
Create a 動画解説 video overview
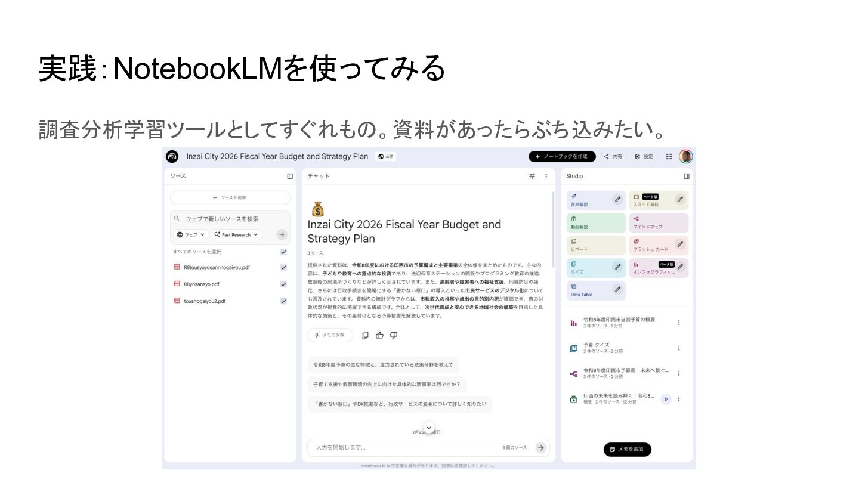pos(596,223)
